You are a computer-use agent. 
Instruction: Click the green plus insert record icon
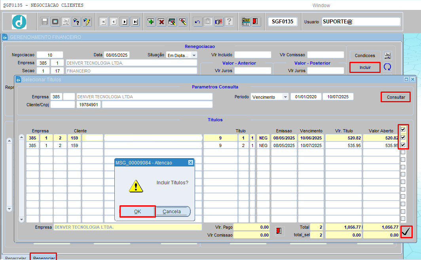tap(151, 21)
